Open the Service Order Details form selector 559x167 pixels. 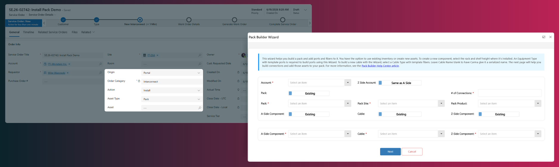click(42, 15)
